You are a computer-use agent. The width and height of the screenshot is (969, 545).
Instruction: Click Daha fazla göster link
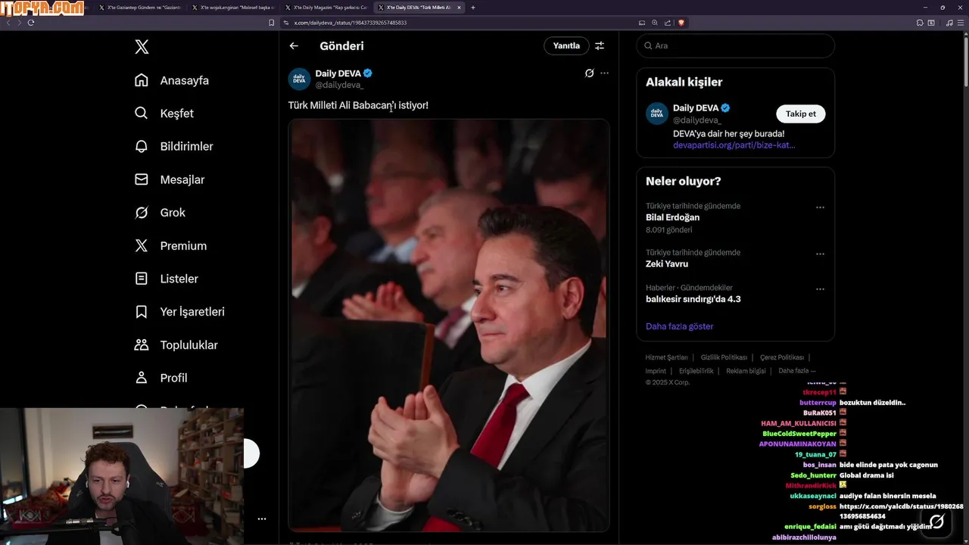click(x=679, y=326)
